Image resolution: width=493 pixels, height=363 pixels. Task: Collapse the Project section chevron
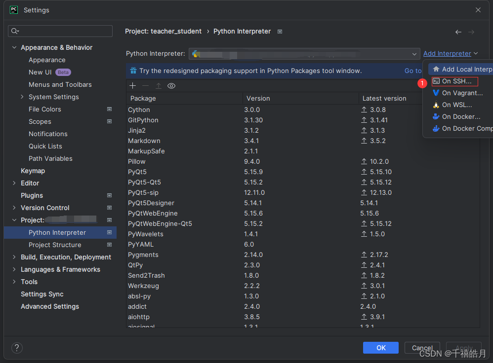click(x=14, y=220)
